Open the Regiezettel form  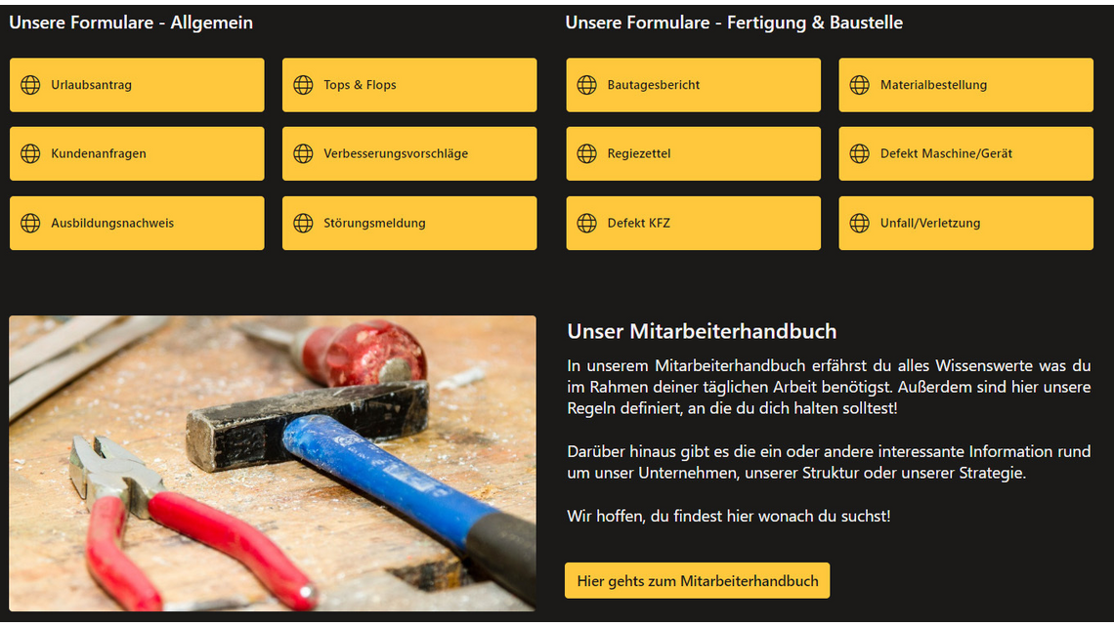pyautogui.click(x=694, y=153)
